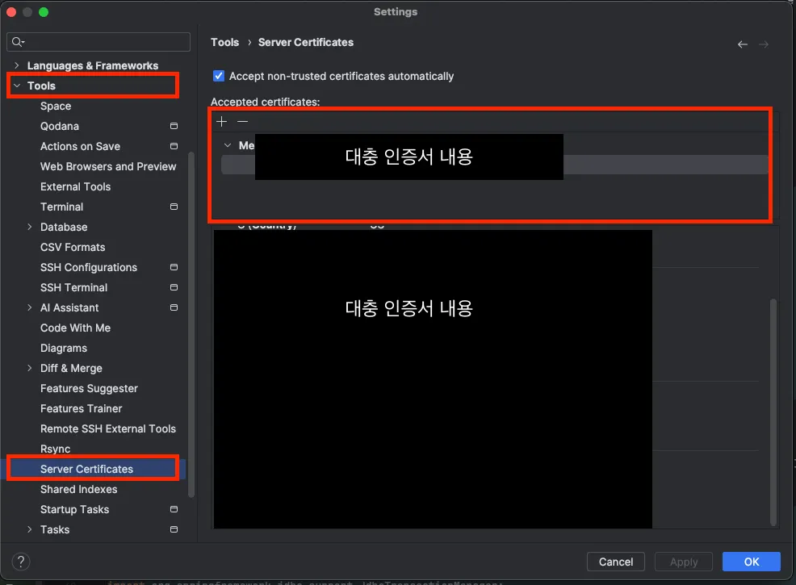
Task: Click the sidebar tree scrollbar
Action: [x=191, y=324]
